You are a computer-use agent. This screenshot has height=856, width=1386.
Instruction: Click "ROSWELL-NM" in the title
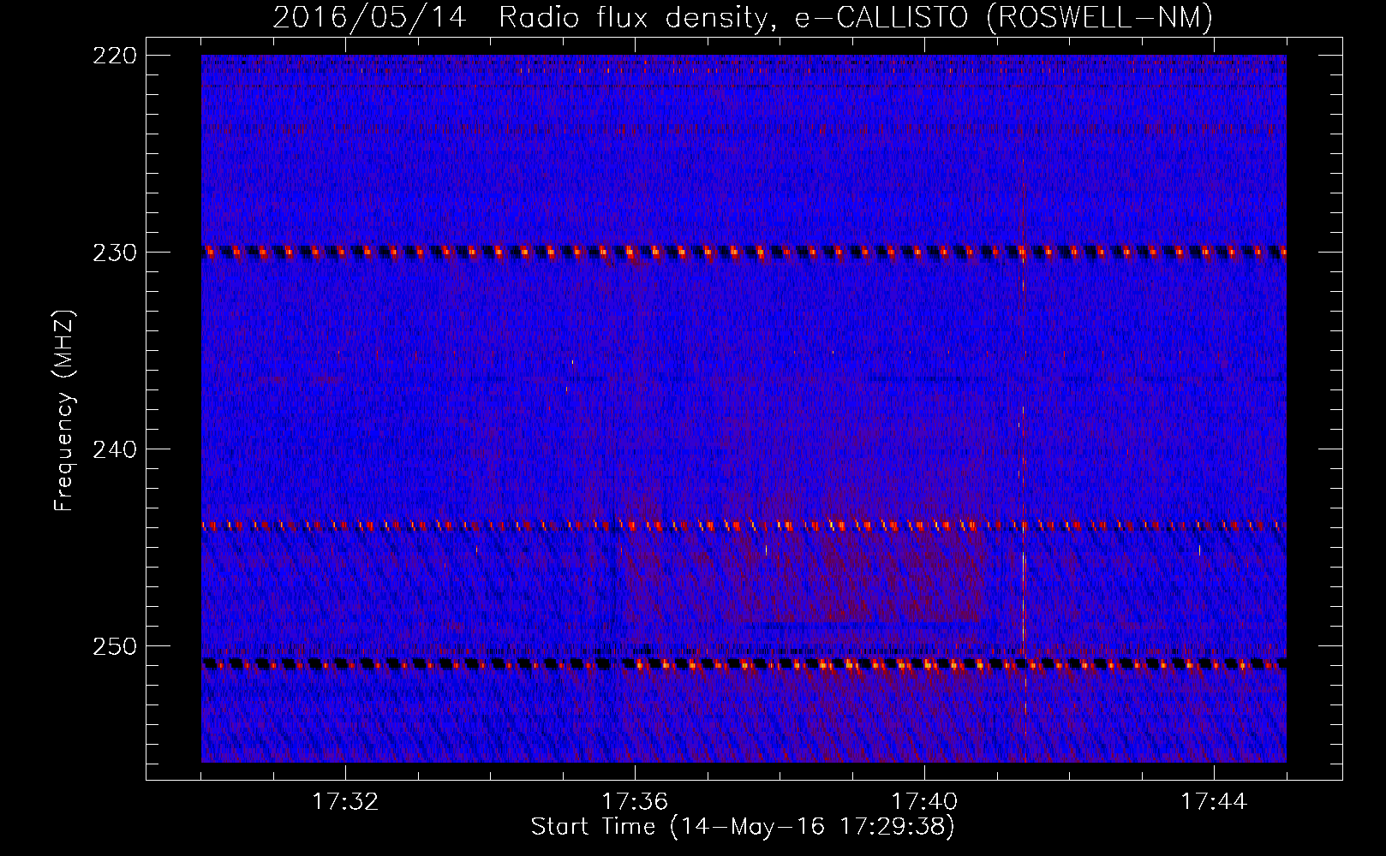tap(1099, 18)
